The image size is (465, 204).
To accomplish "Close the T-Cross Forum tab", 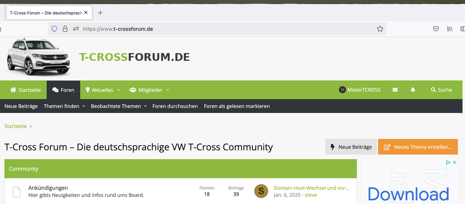I will (x=86, y=13).
